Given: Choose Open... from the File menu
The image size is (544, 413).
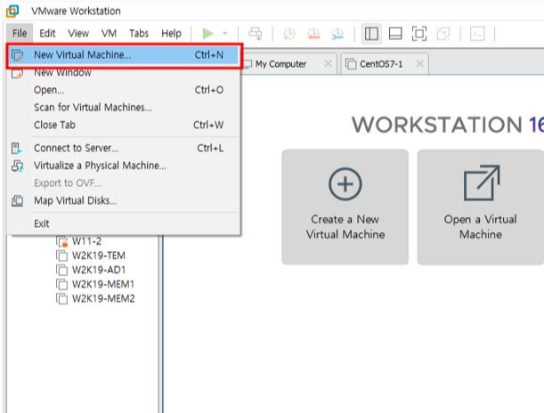Looking at the screenshot, I should tap(124, 90).
